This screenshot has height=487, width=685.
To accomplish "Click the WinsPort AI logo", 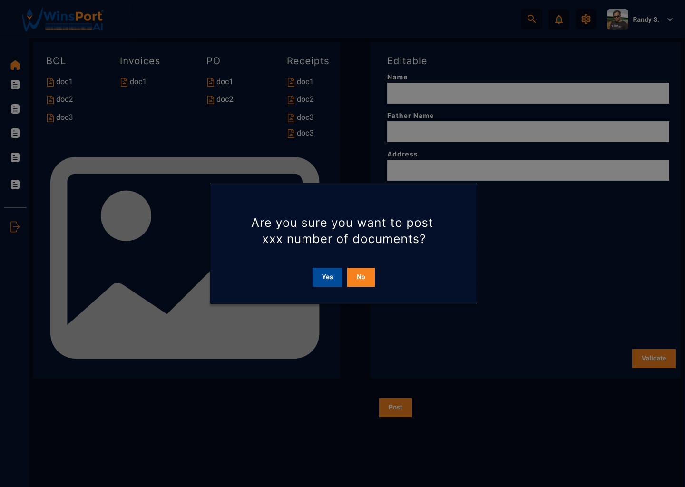I will click(x=63, y=19).
